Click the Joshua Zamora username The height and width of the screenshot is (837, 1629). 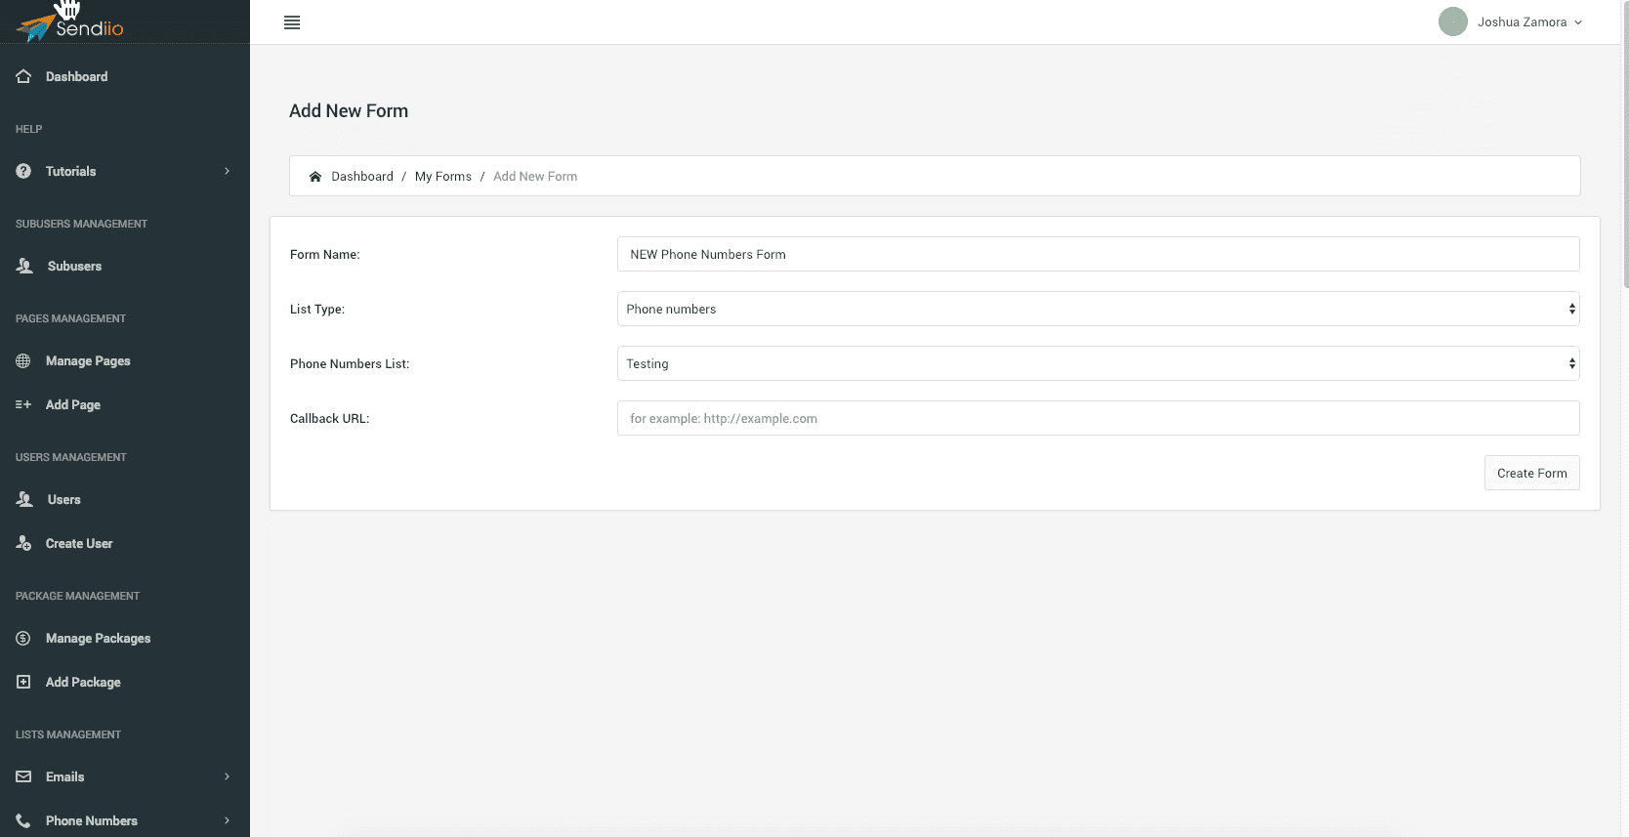click(x=1522, y=21)
